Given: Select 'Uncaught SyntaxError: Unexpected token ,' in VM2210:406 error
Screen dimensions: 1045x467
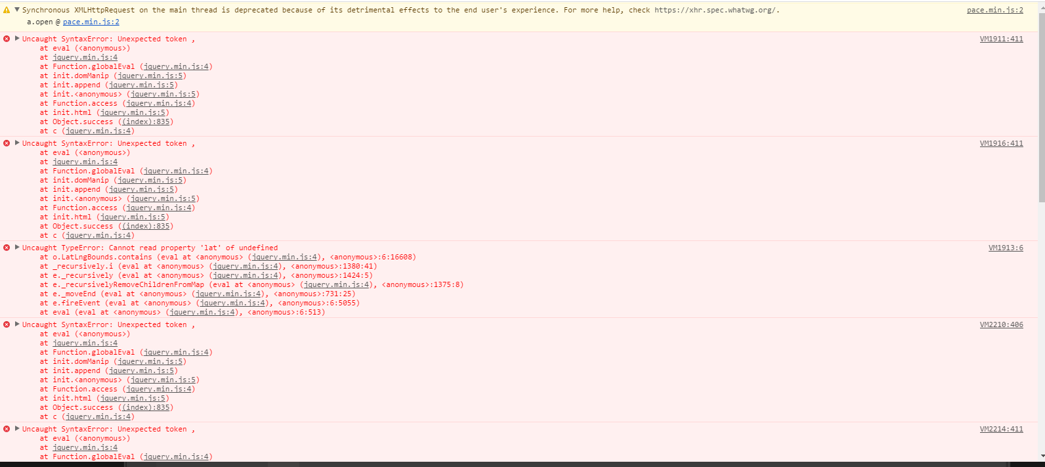Looking at the screenshot, I should tap(108, 324).
